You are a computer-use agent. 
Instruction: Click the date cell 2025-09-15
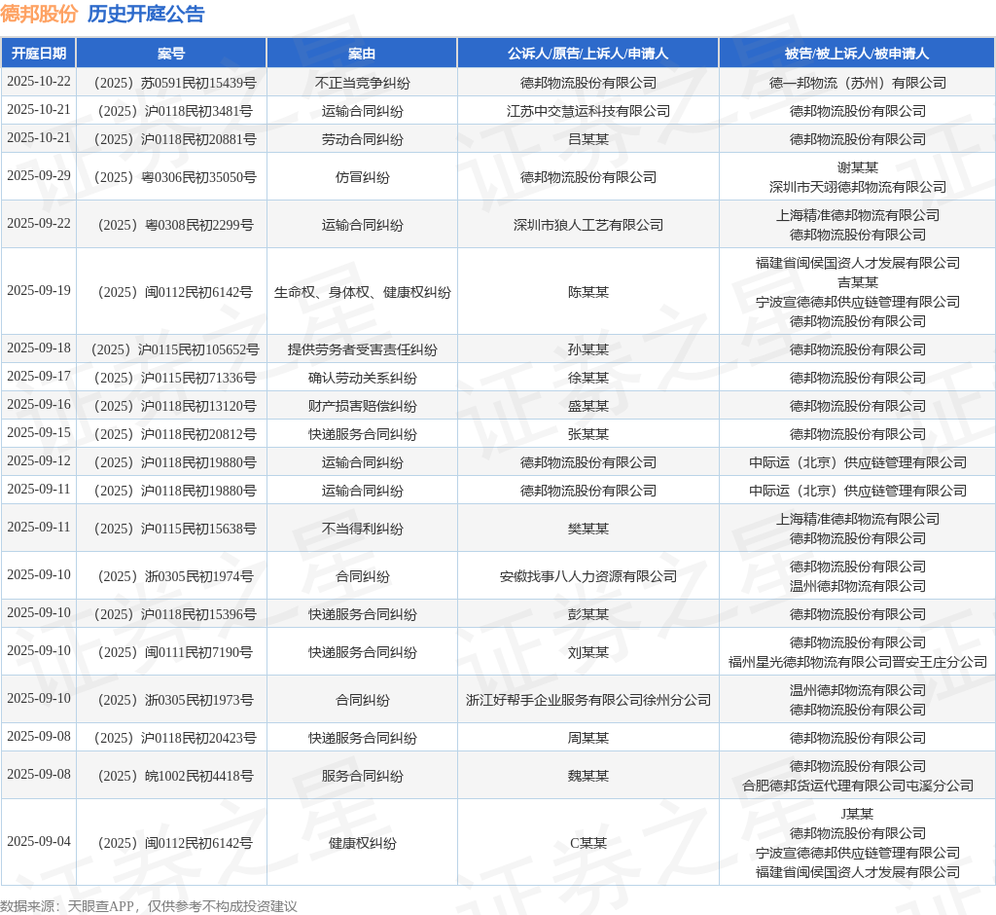tap(39, 433)
